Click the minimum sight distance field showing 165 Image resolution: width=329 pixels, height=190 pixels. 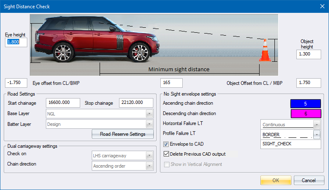[171, 83]
